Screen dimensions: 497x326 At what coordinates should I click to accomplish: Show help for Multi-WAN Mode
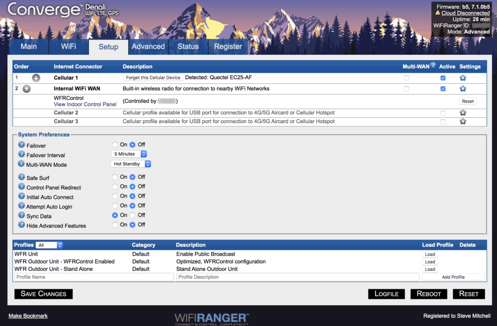click(21, 163)
